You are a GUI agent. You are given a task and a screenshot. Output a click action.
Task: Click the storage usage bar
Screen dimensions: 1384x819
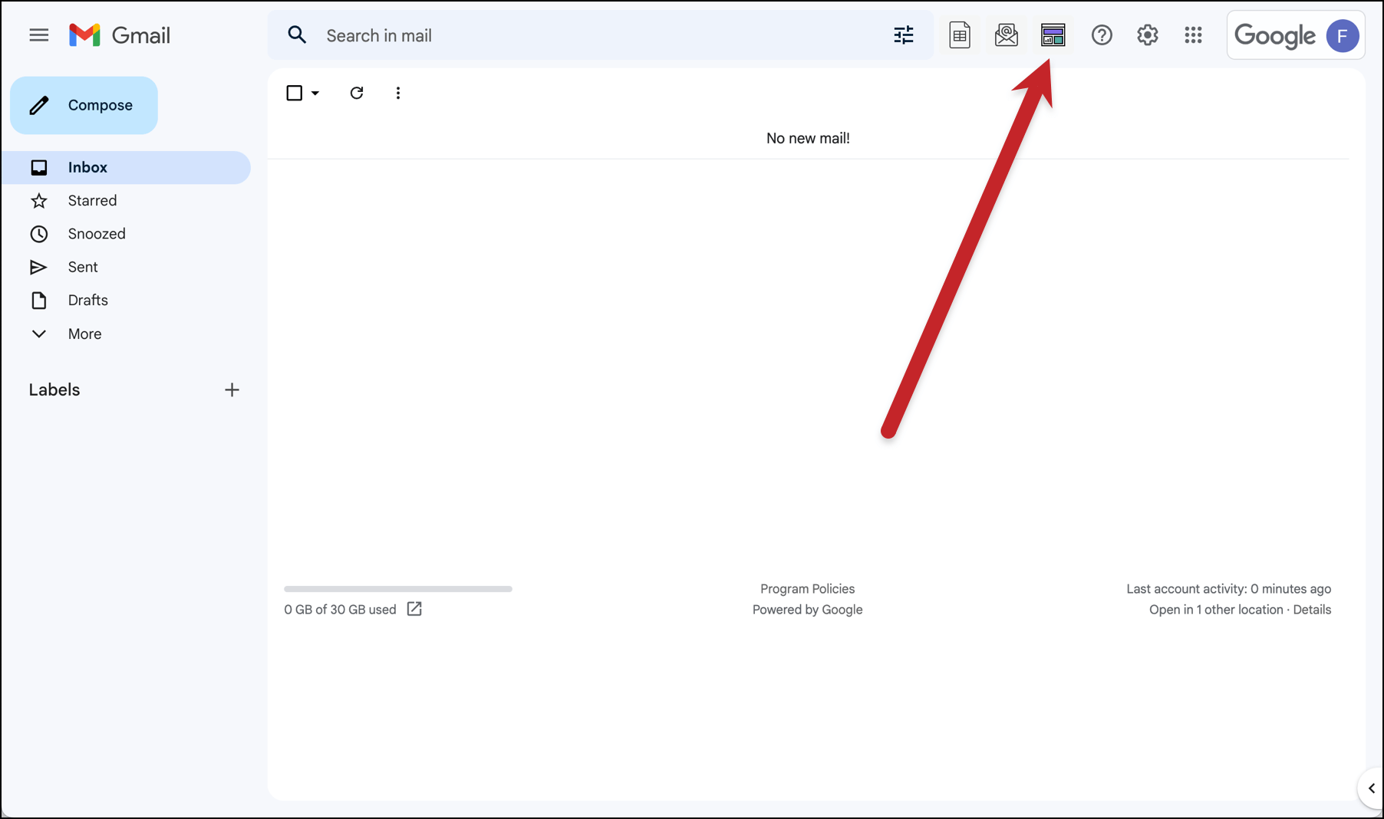click(x=398, y=589)
